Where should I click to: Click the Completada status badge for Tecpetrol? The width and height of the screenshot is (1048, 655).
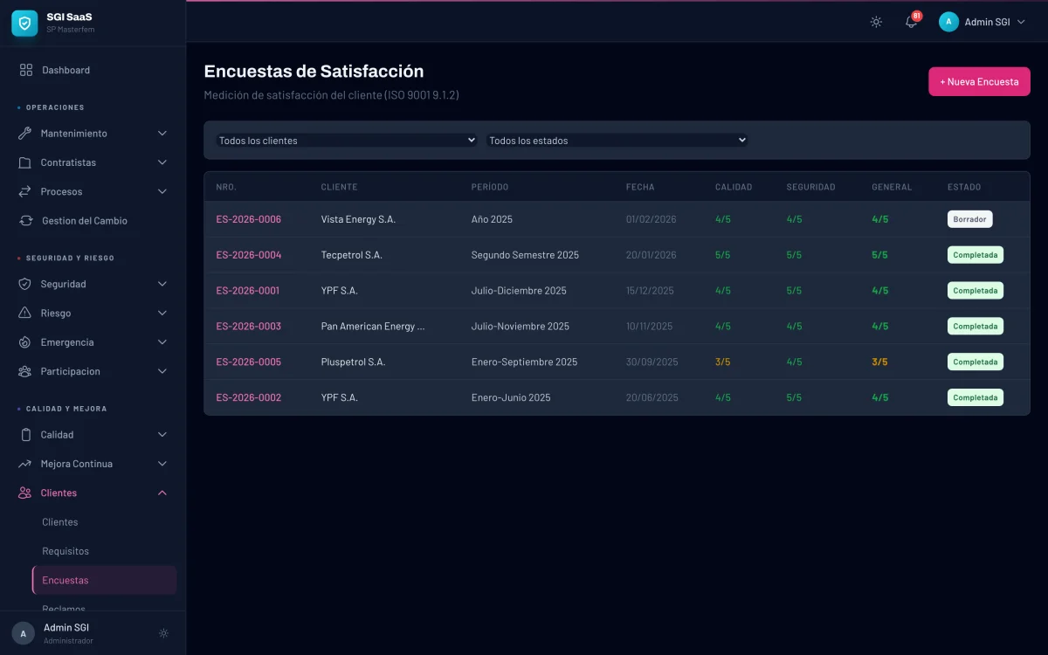pos(975,254)
